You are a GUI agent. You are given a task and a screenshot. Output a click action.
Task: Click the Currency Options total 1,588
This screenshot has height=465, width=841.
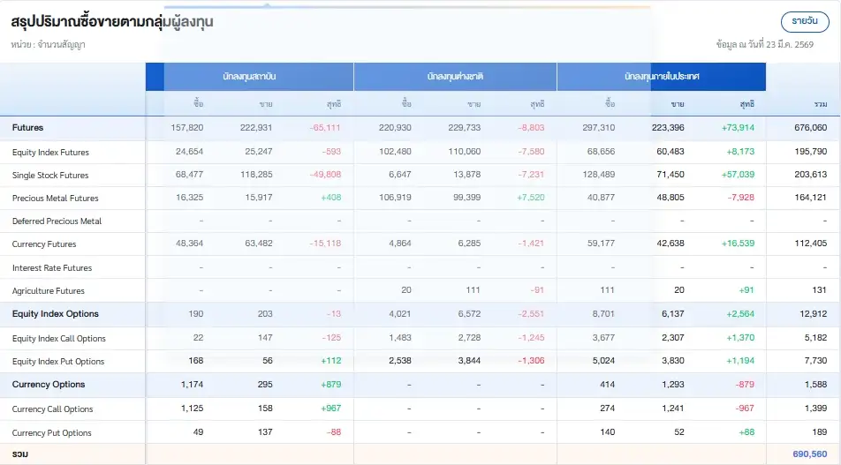815,385
